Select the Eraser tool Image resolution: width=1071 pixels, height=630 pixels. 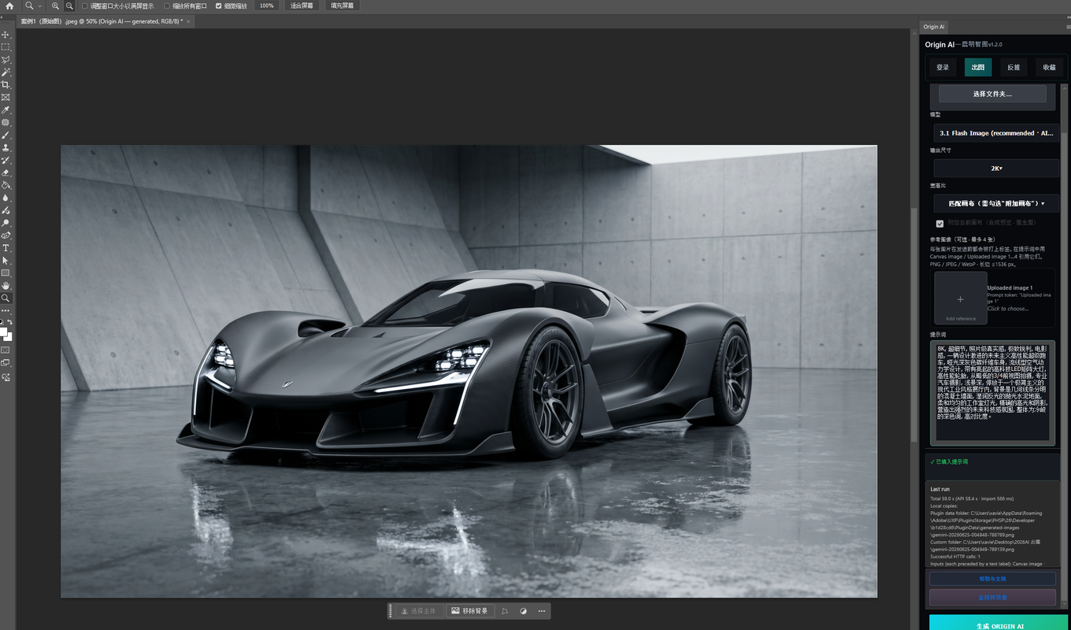click(x=6, y=172)
